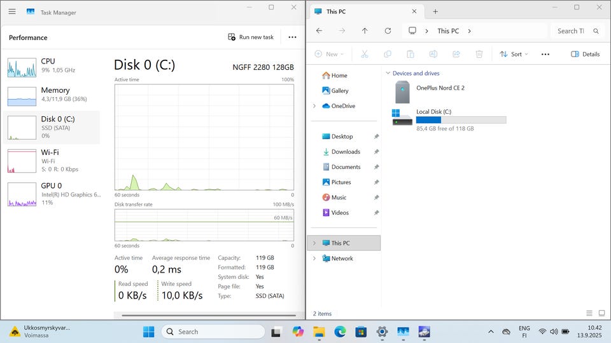Screen dimensions: 611x343
Task: Click the Task Manager horizontal scrollbar
Action: [209, 316]
